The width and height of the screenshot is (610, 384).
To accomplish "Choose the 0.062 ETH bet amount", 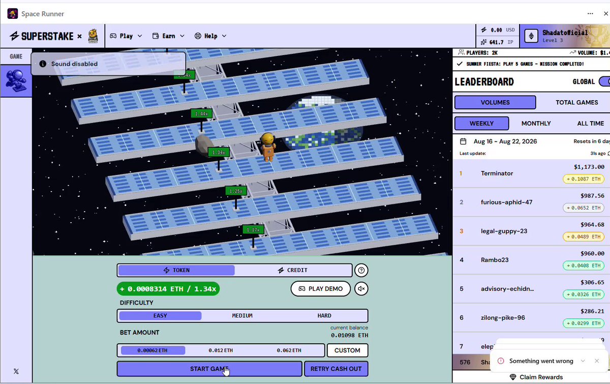I will point(289,350).
